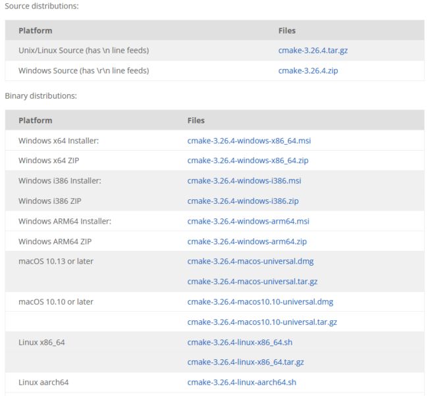The image size is (428, 396).
Task: Select the cmake-3.26.4-windows-i386.zip link
Action: tap(243, 201)
